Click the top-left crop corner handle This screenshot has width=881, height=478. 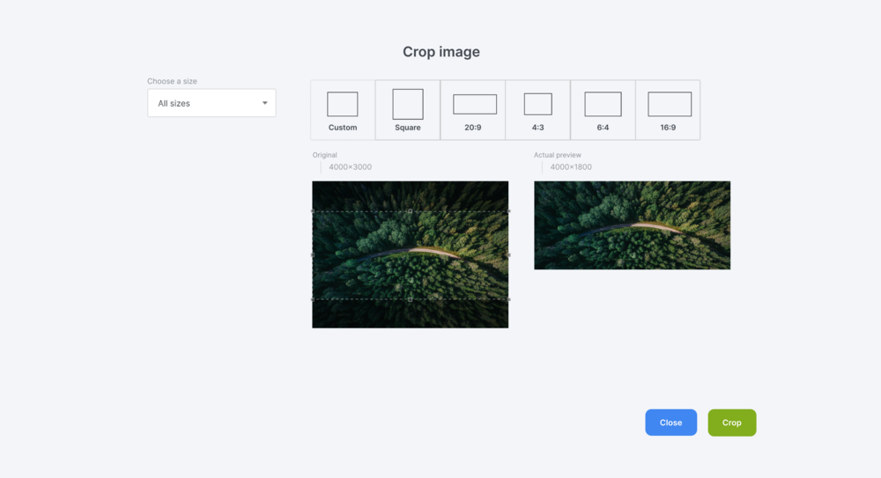click(x=313, y=211)
